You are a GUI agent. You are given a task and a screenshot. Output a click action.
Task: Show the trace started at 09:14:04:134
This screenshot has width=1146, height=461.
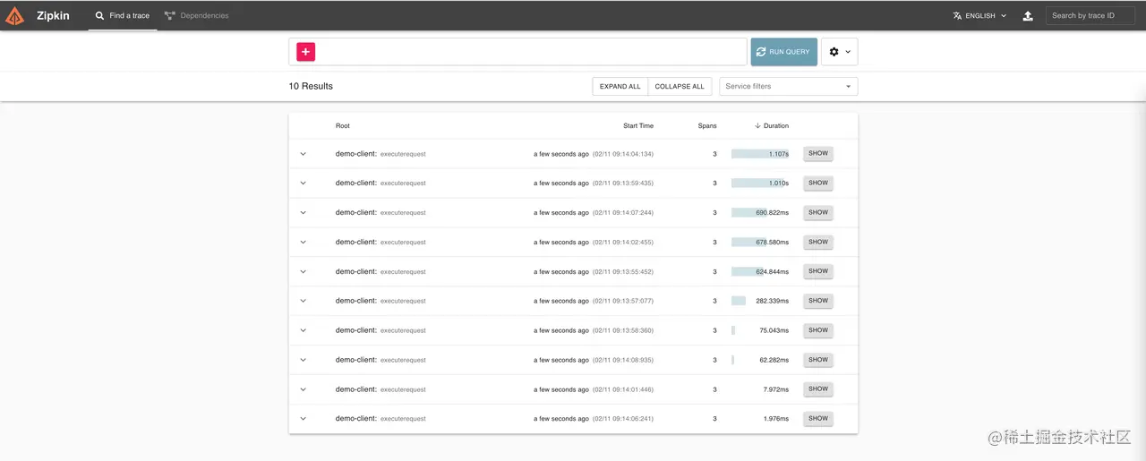pyautogui.click(x=817, y=153)
